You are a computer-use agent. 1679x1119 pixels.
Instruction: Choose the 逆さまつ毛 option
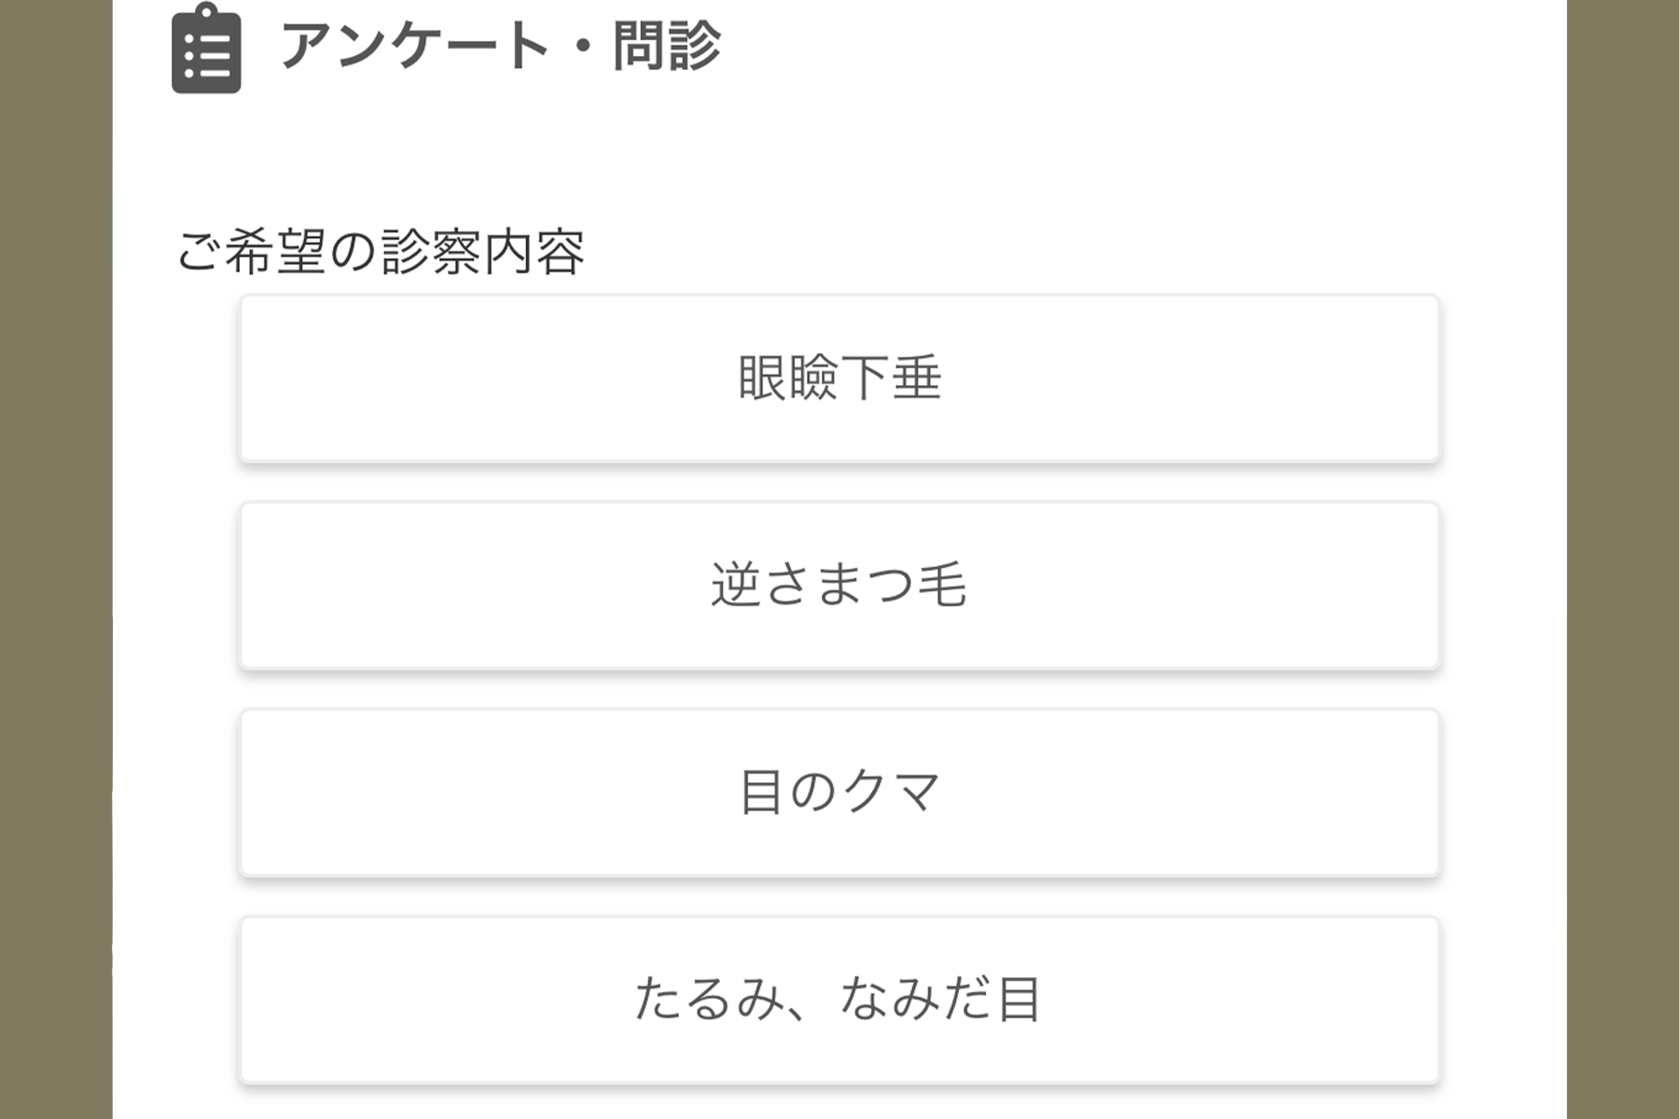point(839,586)
